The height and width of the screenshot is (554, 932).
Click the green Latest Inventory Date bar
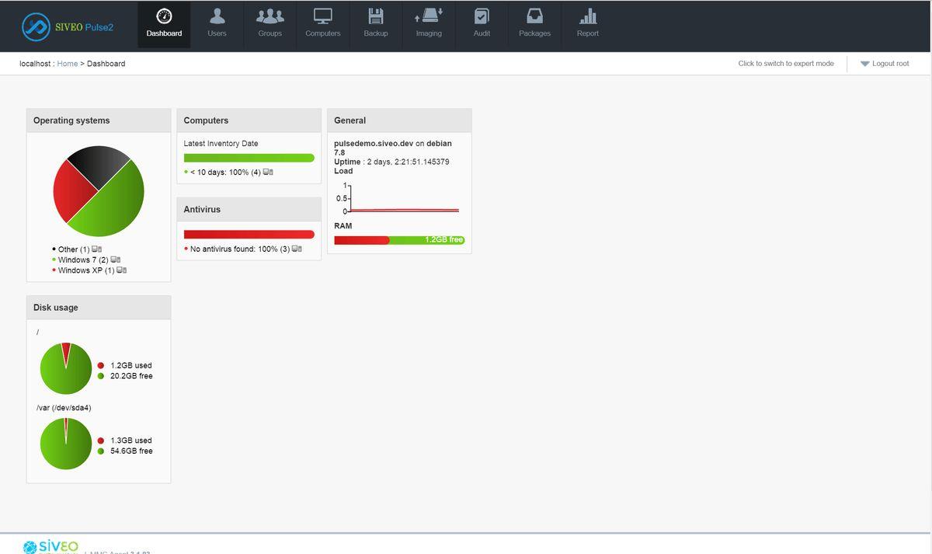pyautogui.click(x=249, y=158)
